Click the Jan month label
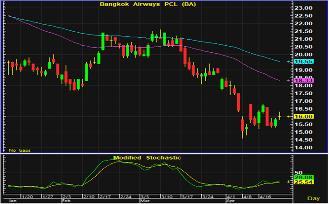The image size is (329, 204). [13, 201]
